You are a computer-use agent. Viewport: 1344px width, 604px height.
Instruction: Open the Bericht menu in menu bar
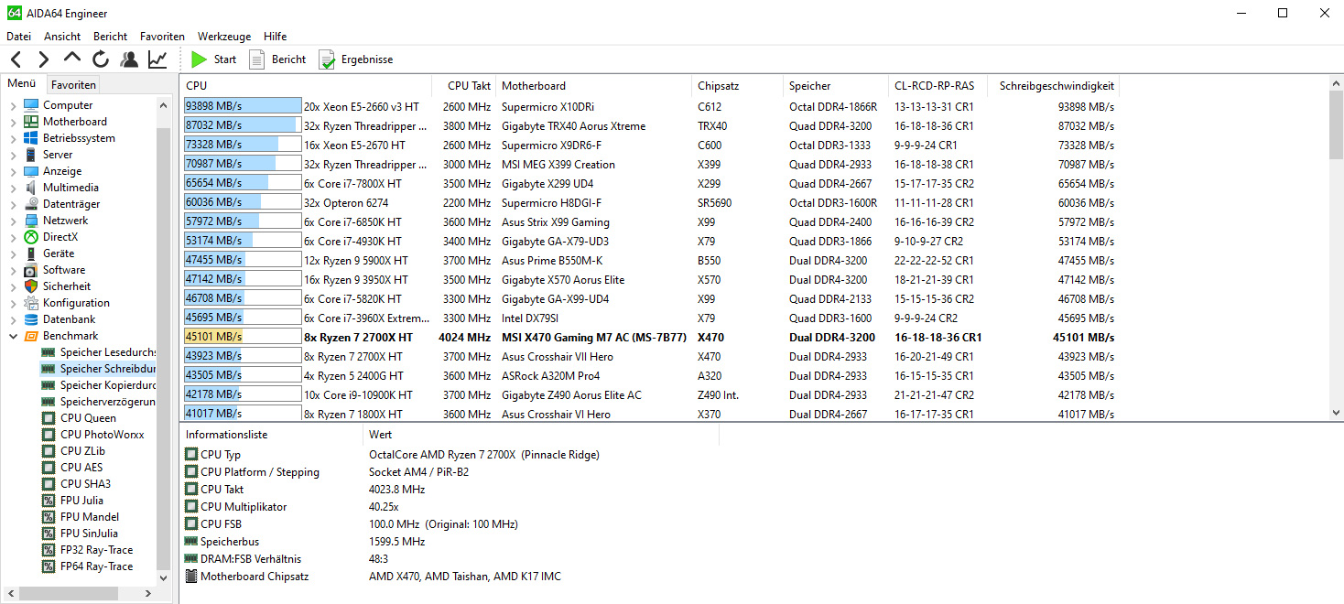coord(111,37)
